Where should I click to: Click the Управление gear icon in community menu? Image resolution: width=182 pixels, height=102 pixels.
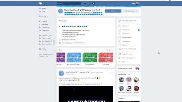pos(119,26)
